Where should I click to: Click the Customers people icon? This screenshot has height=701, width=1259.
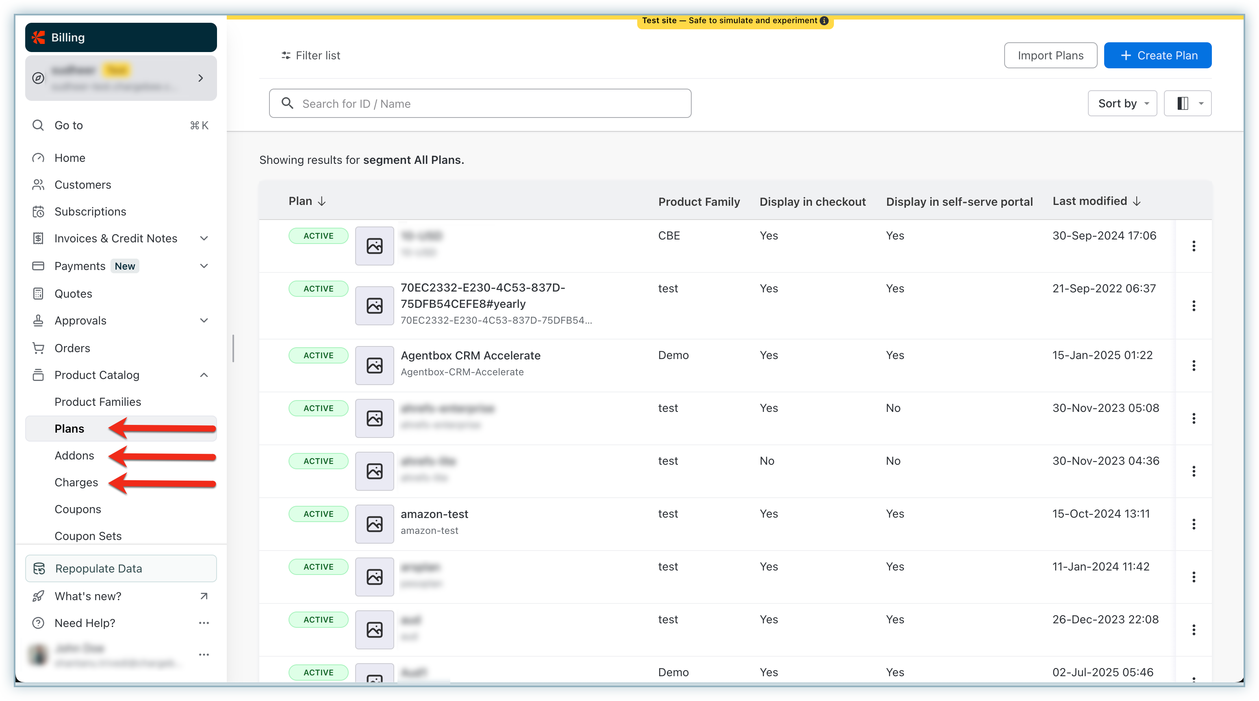[x=38, y=185]
